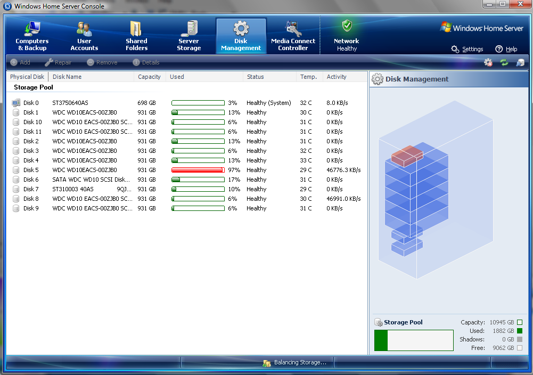Switch to the Server Storage tab
This screenshot has height=375, width=533.
pyautogui.click(x=188, y=36)
